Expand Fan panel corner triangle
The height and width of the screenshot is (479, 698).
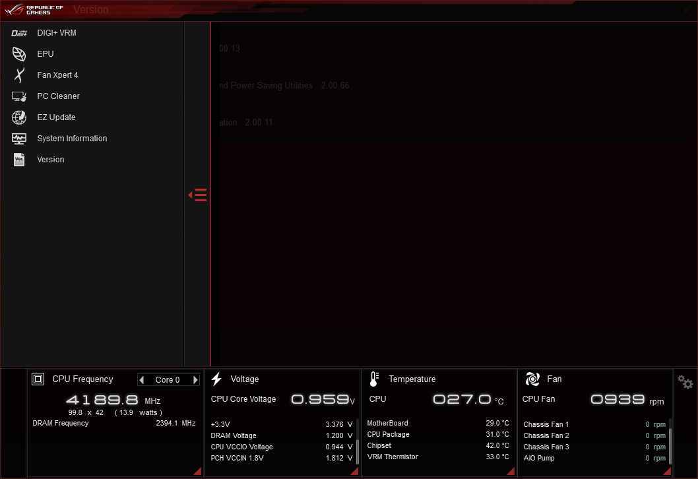[x=667, y=471]
